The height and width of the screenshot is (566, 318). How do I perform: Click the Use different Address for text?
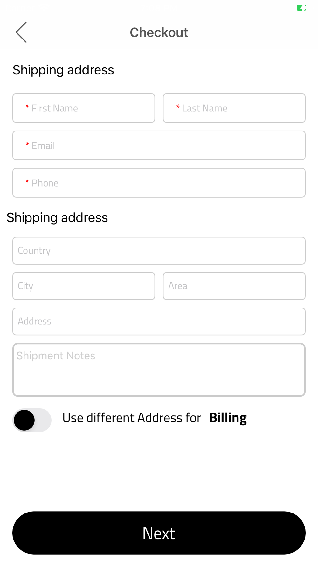[132, 418]
